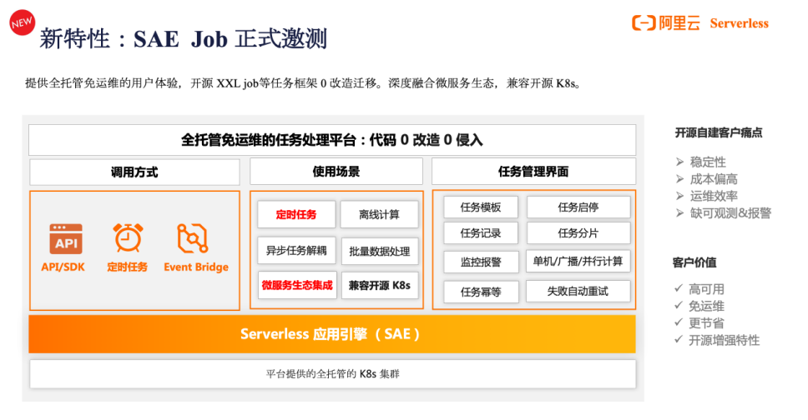Click the Serverless text beside the logo
Image resolution: width=808 pixels, height=420 pixels.
739,23
